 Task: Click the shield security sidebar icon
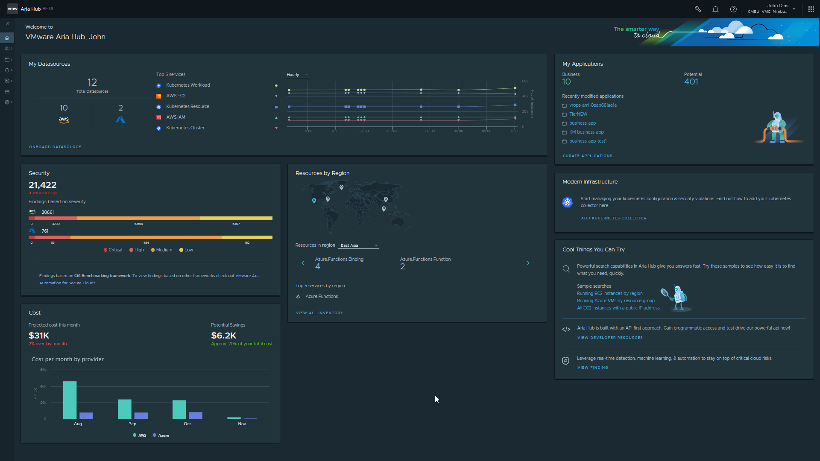click(x=7, y=70)
